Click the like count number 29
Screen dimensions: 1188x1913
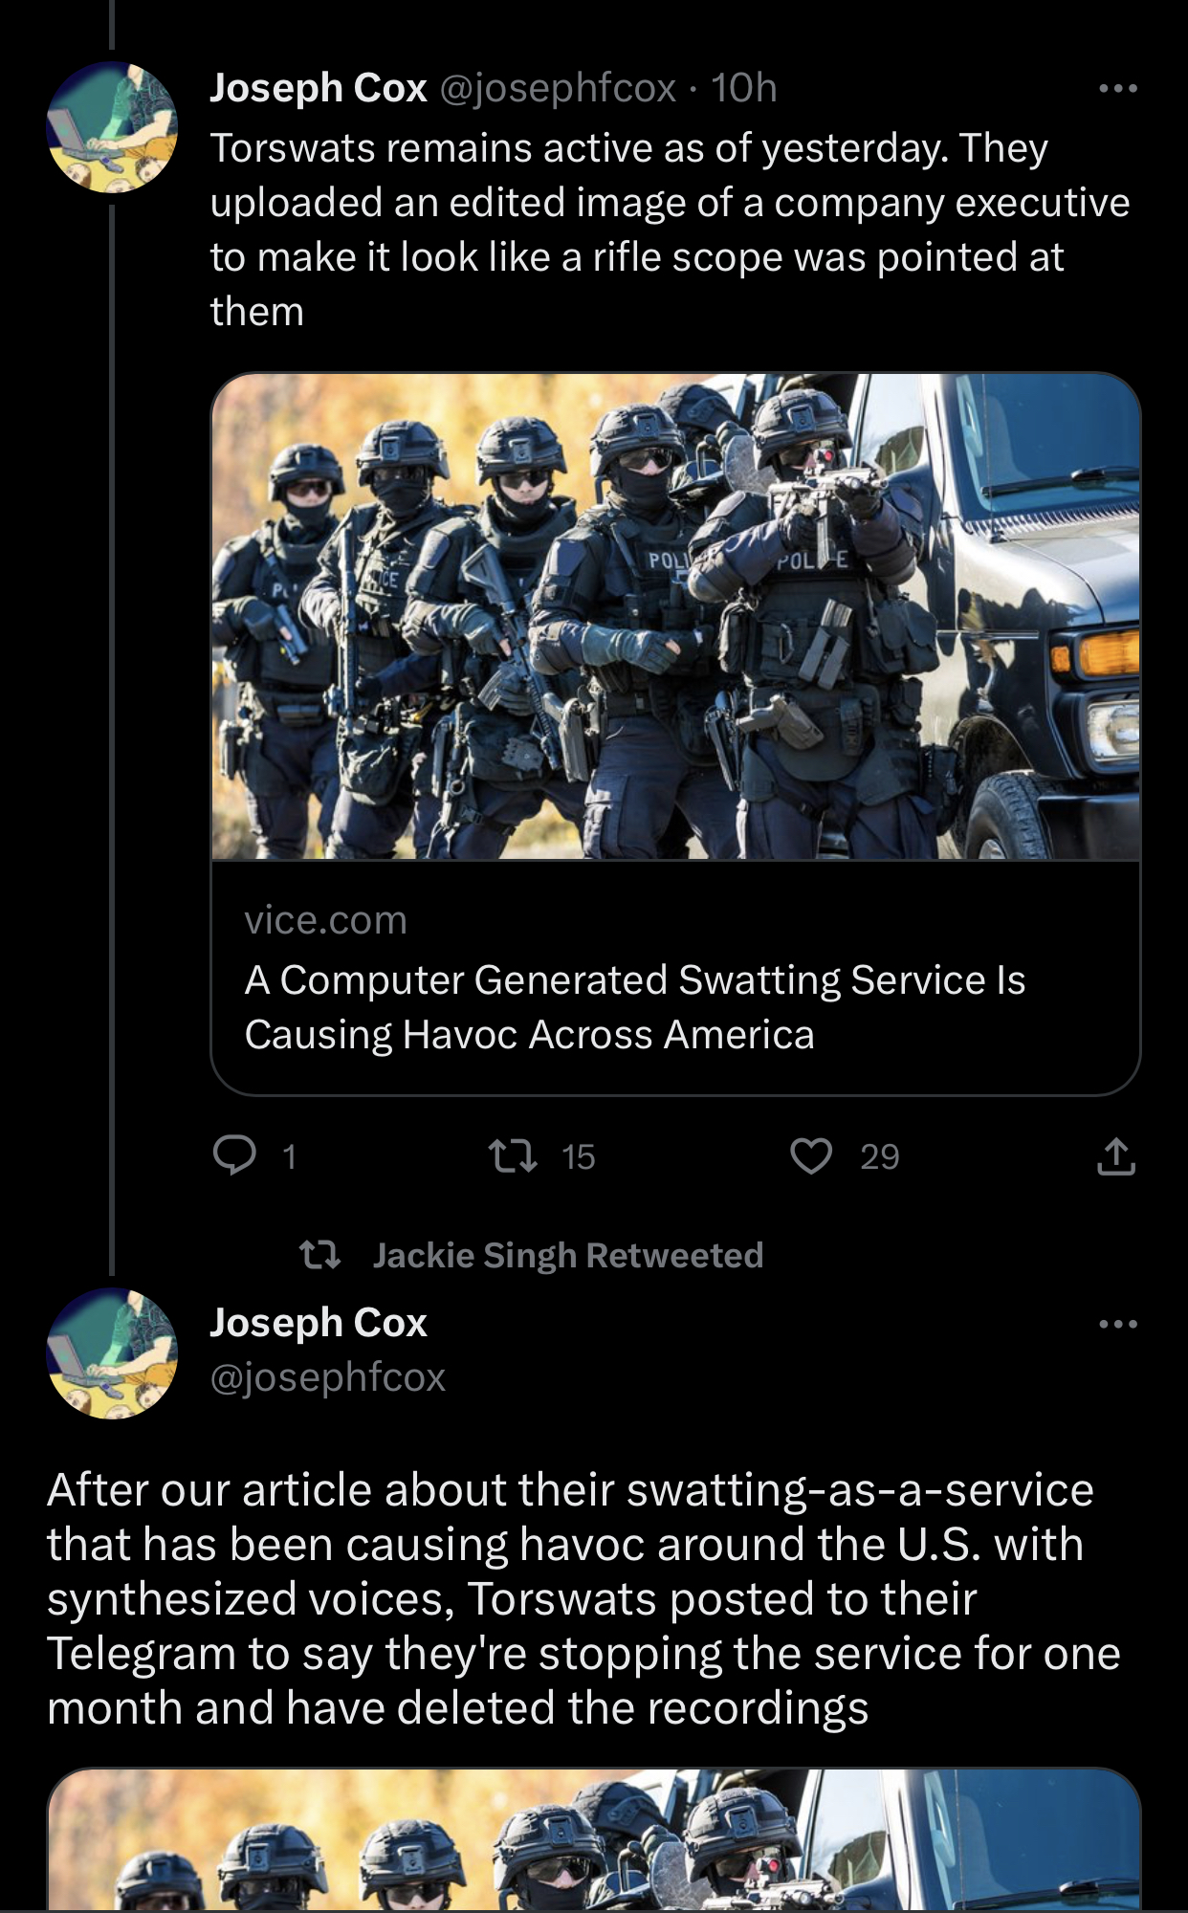tap(880, 1157)
